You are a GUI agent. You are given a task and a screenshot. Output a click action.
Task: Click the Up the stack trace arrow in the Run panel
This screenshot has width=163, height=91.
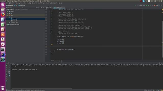click(9, 65)
